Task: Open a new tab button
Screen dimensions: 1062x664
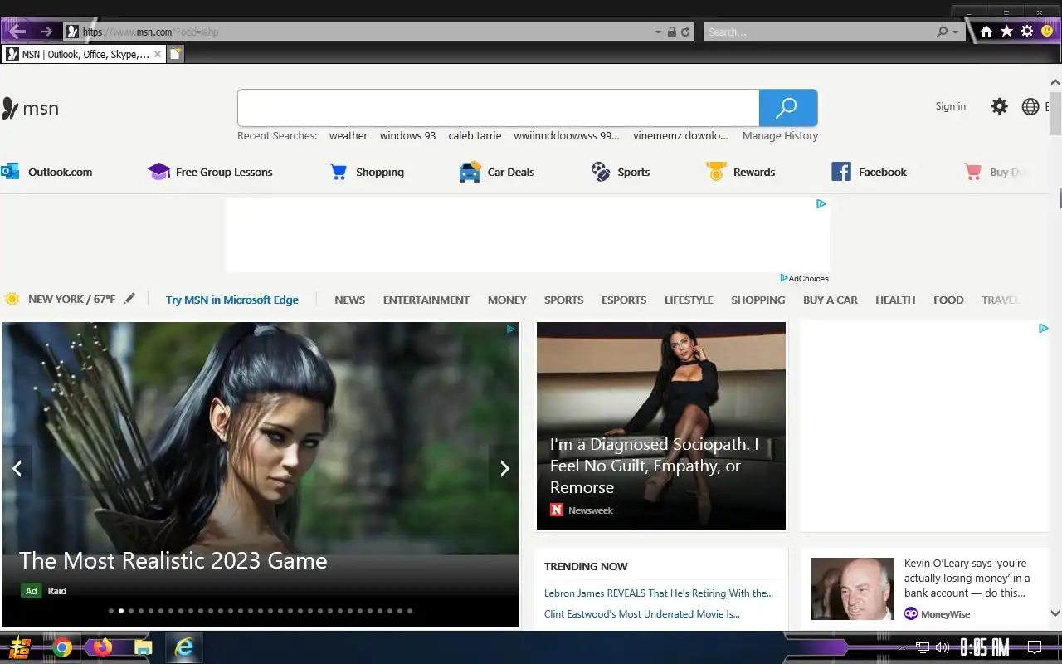Action: pos(175,54)
